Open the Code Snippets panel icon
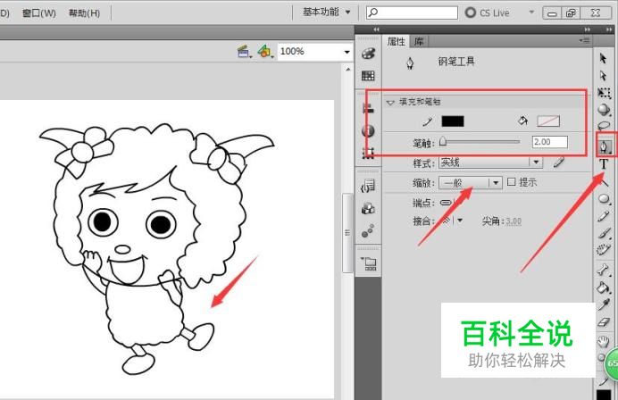 click(x=368, y=186)
